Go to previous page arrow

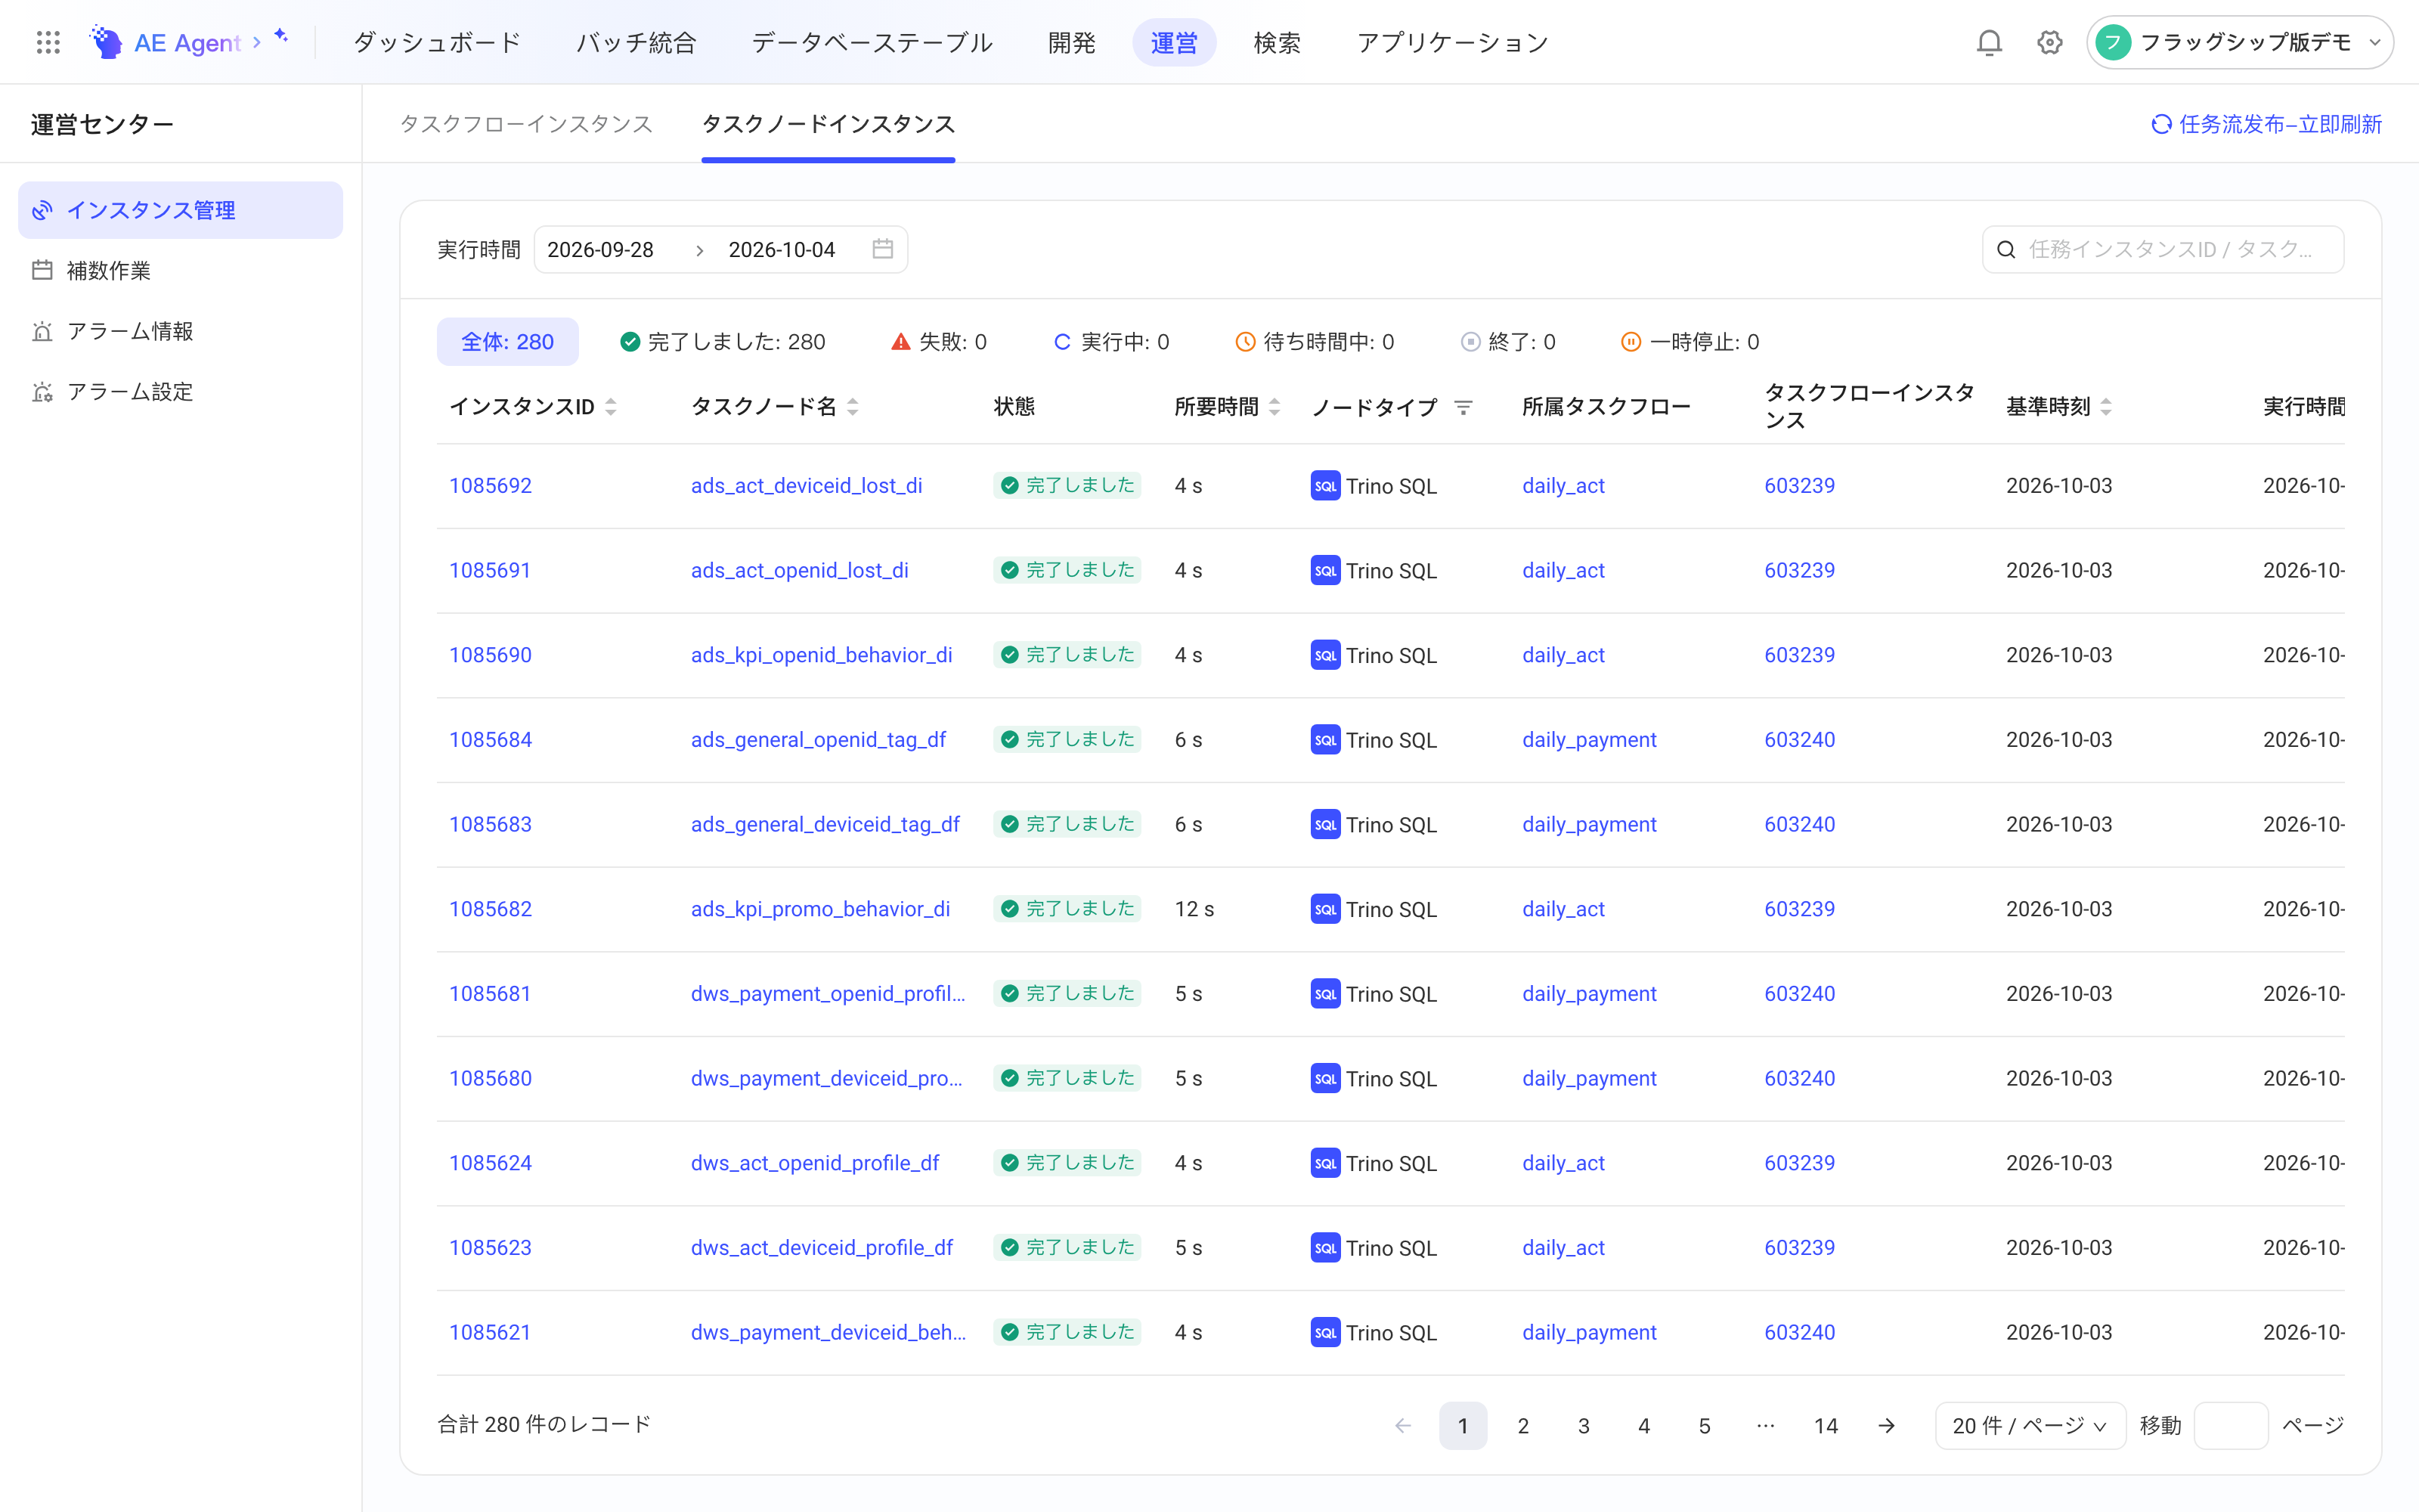click(x=1404, y=1426)
